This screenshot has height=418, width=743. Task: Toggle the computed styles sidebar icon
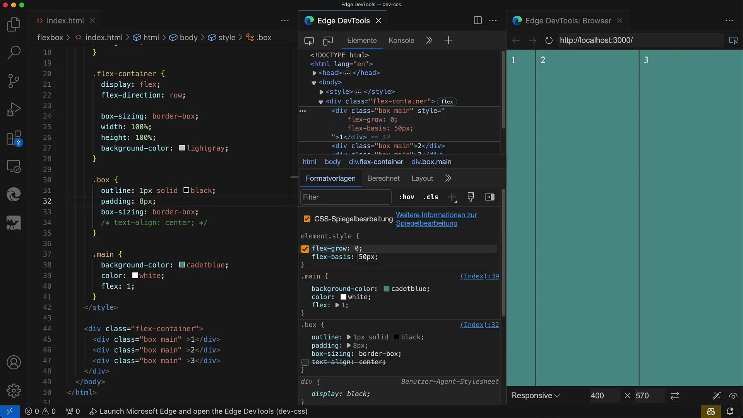coord(490,197)
